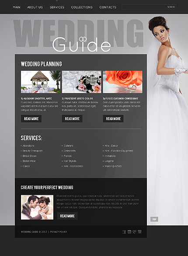Open the Contacts menu item
The height and width of the screenshot is (256, 188).
(108, 7)
